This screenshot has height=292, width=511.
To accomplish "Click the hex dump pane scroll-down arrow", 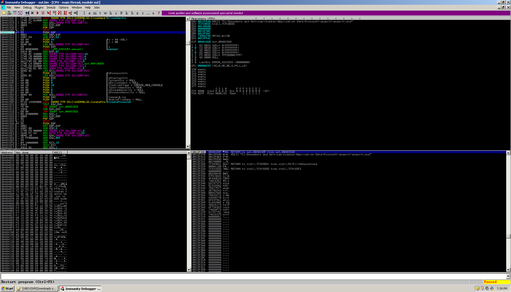I will point(189,270).
